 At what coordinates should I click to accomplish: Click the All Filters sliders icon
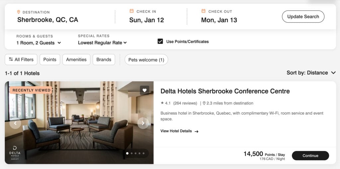coord(11,60)
